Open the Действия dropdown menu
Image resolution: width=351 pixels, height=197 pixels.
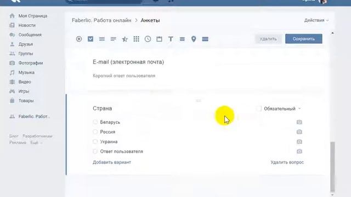click(x=316, y=20)
